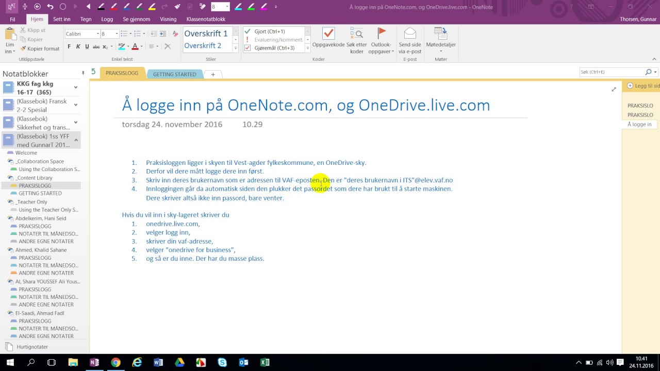Select the blue pen in quick access toolbar
Viewport: 660px width, 371px height.
(127, 7)
